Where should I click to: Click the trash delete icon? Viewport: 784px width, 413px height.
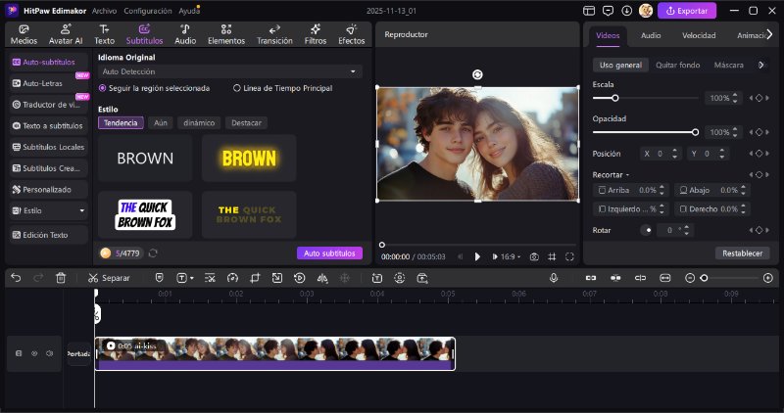coord(61,278)
